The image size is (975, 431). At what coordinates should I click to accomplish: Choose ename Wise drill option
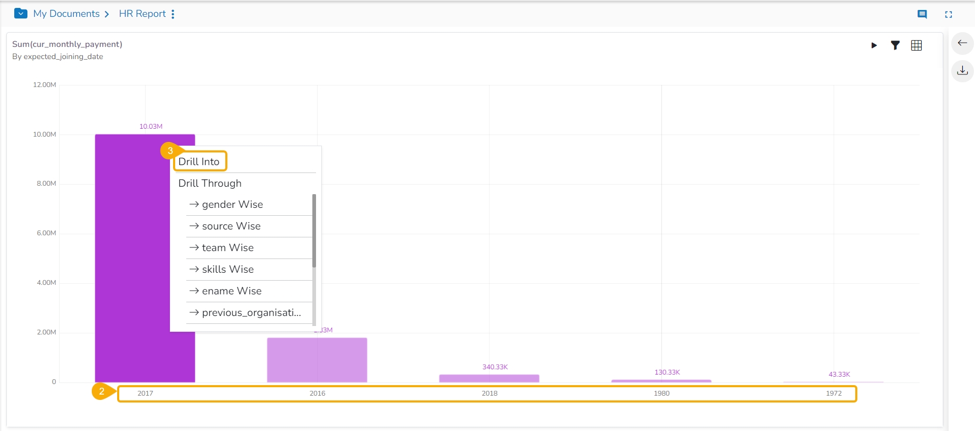click(249, 291)
